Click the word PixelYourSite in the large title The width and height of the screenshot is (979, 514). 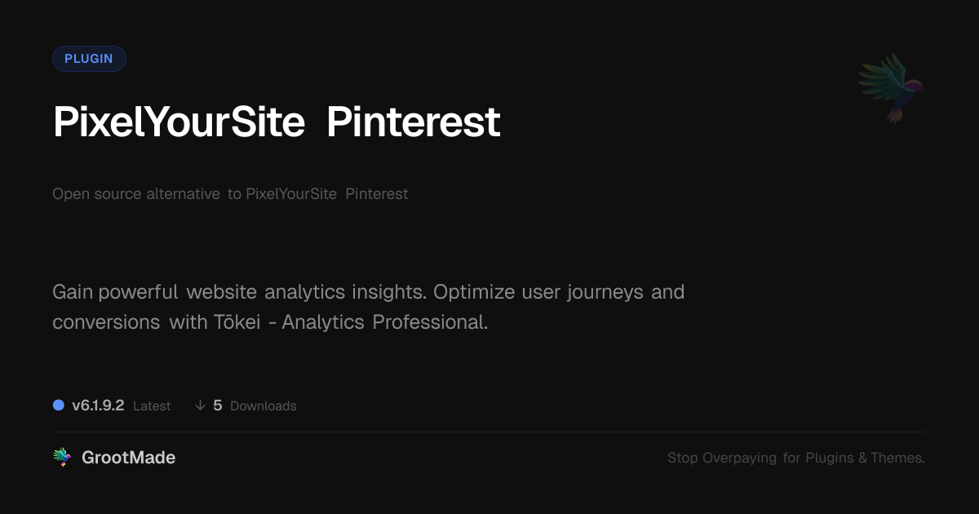pos(179,122)
